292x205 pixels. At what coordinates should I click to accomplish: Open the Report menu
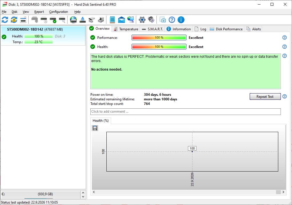(x=39, y=12)
